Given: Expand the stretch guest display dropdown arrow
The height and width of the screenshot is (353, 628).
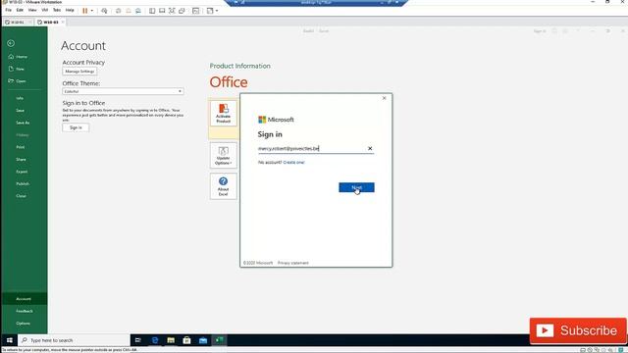Looking at the screenshot, I should click(217, 11).
